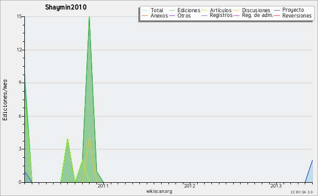The image size is (318, 196).
Task: Click the Shaymin2010 chart title
Action: click(66, 7)
